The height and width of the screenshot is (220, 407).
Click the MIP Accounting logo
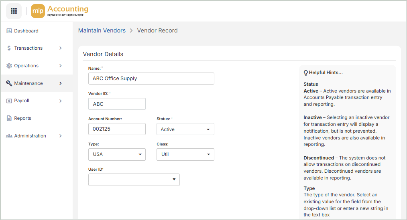(x=59, y=11)
